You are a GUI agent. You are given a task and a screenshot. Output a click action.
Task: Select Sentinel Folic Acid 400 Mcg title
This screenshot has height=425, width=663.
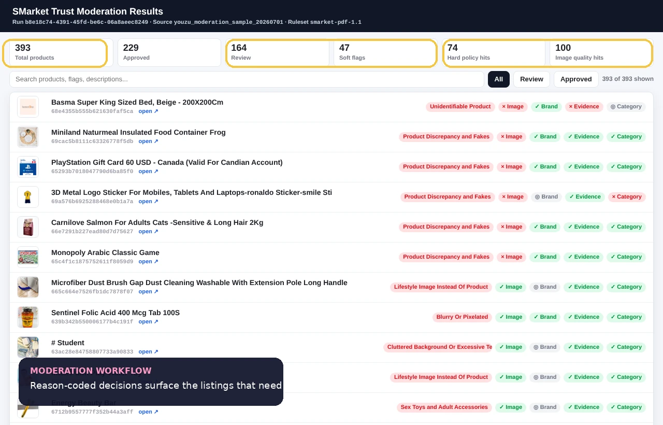pyautogui.click(x=116, y=313)
